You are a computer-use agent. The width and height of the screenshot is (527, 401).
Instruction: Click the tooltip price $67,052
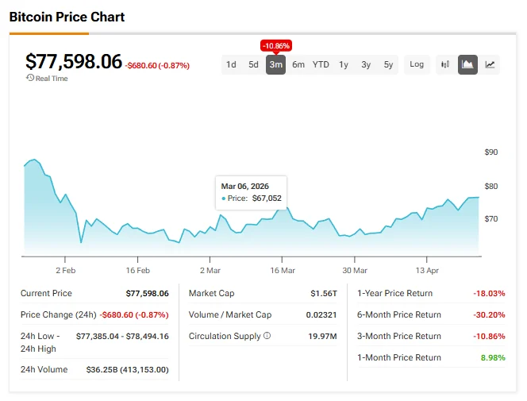tap(267, 199)
